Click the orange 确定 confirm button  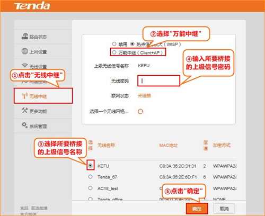[x=197, y=209]
